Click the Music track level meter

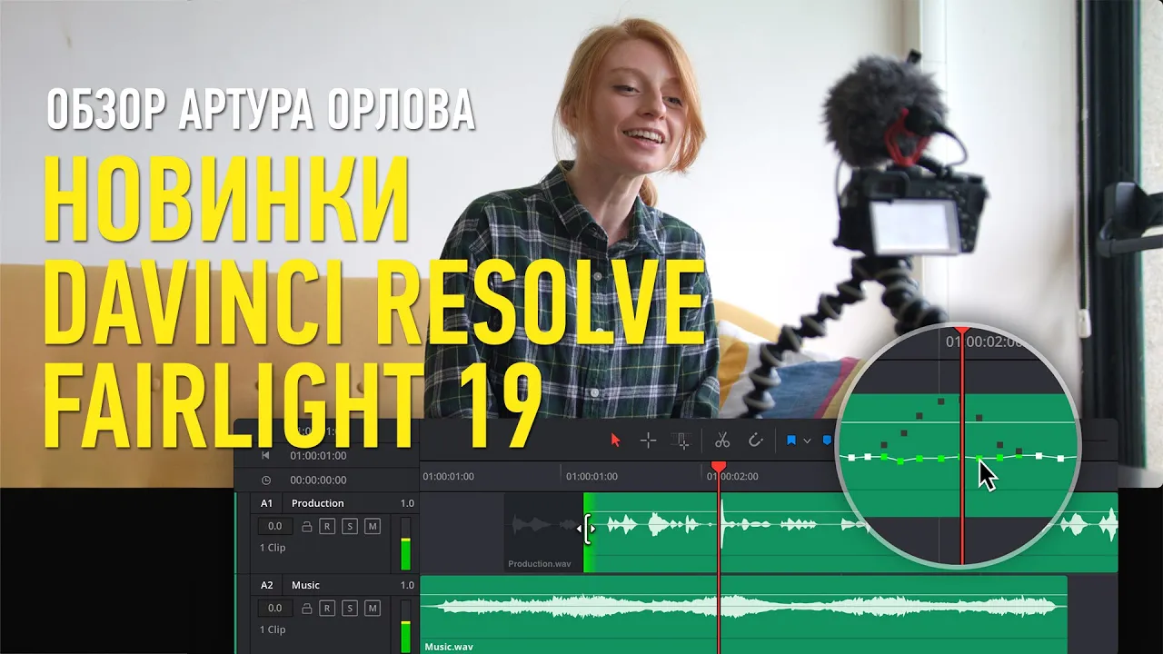click(405, 626)
